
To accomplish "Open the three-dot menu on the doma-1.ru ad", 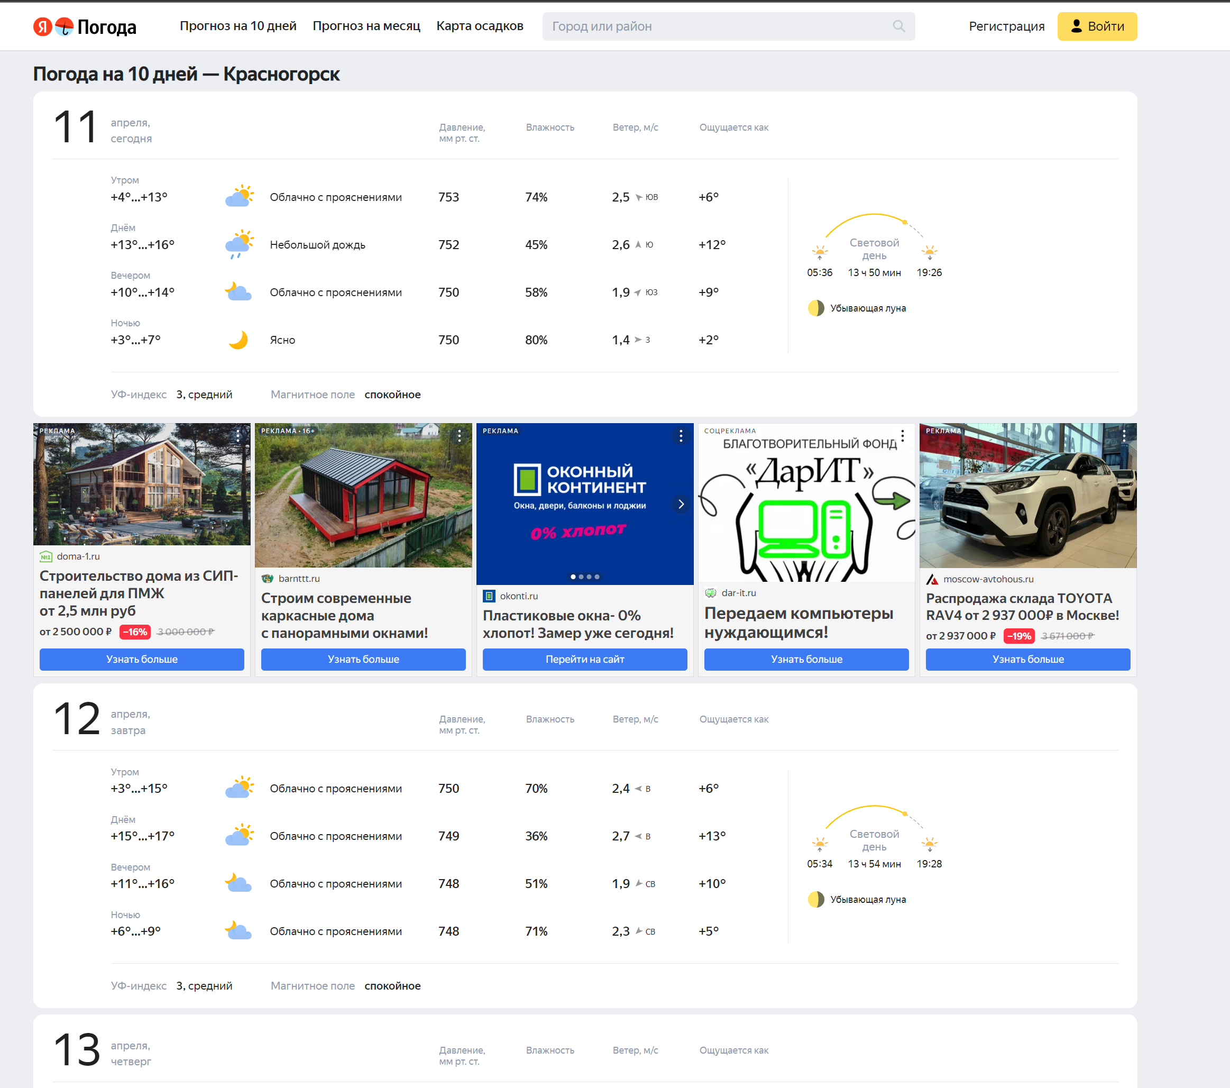I will [238, 437].
